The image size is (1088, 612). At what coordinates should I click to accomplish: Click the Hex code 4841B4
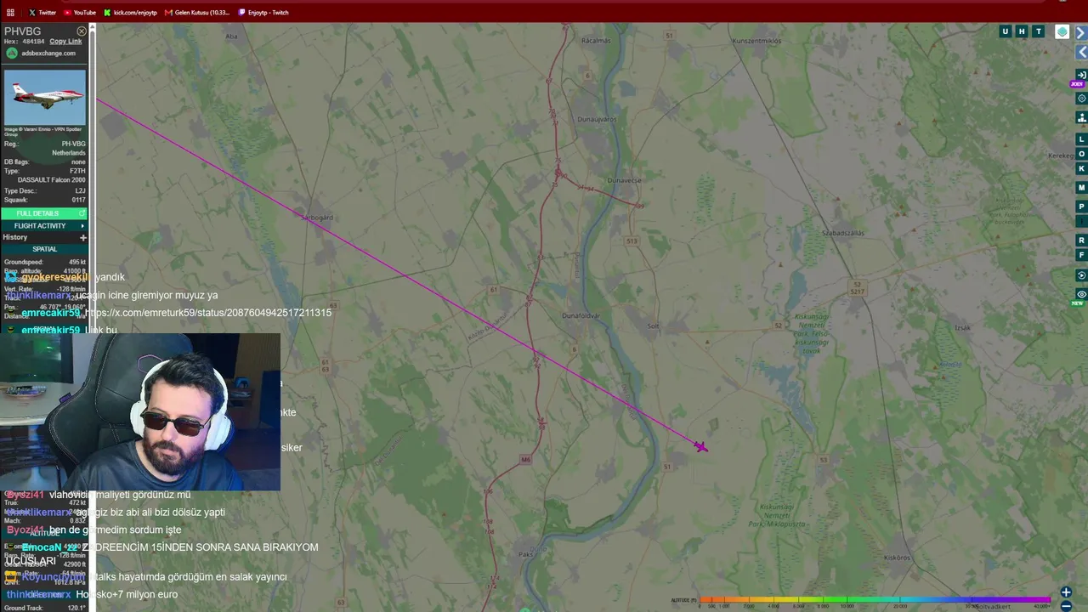34,42
